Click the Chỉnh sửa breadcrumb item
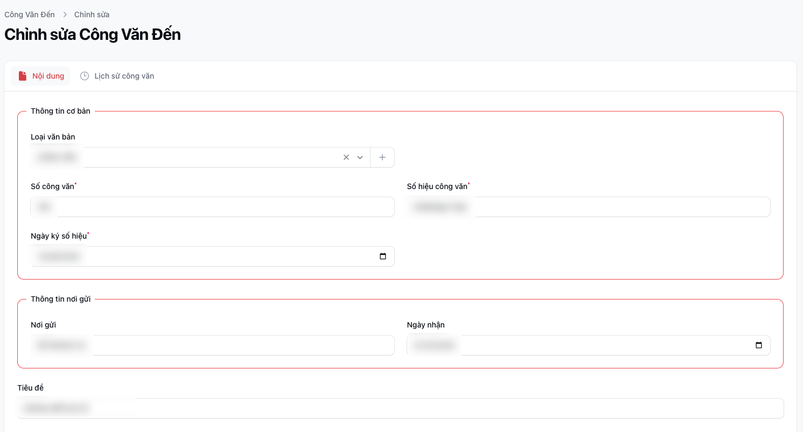The image size is (803, 432). pos(92,15)
